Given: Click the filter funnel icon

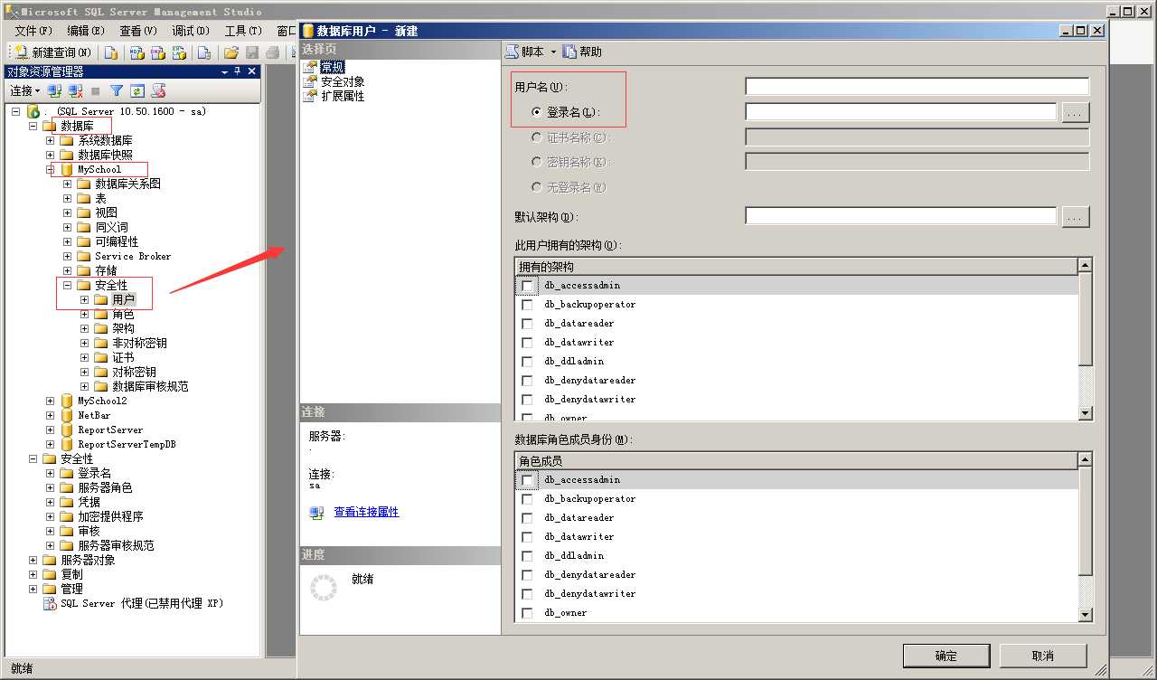Looking at the screenshot, I should [x=117, y=91].
